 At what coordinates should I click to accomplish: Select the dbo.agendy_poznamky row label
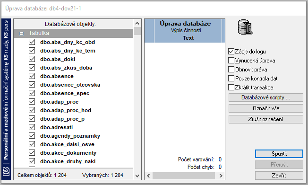[x=70, y=136]
